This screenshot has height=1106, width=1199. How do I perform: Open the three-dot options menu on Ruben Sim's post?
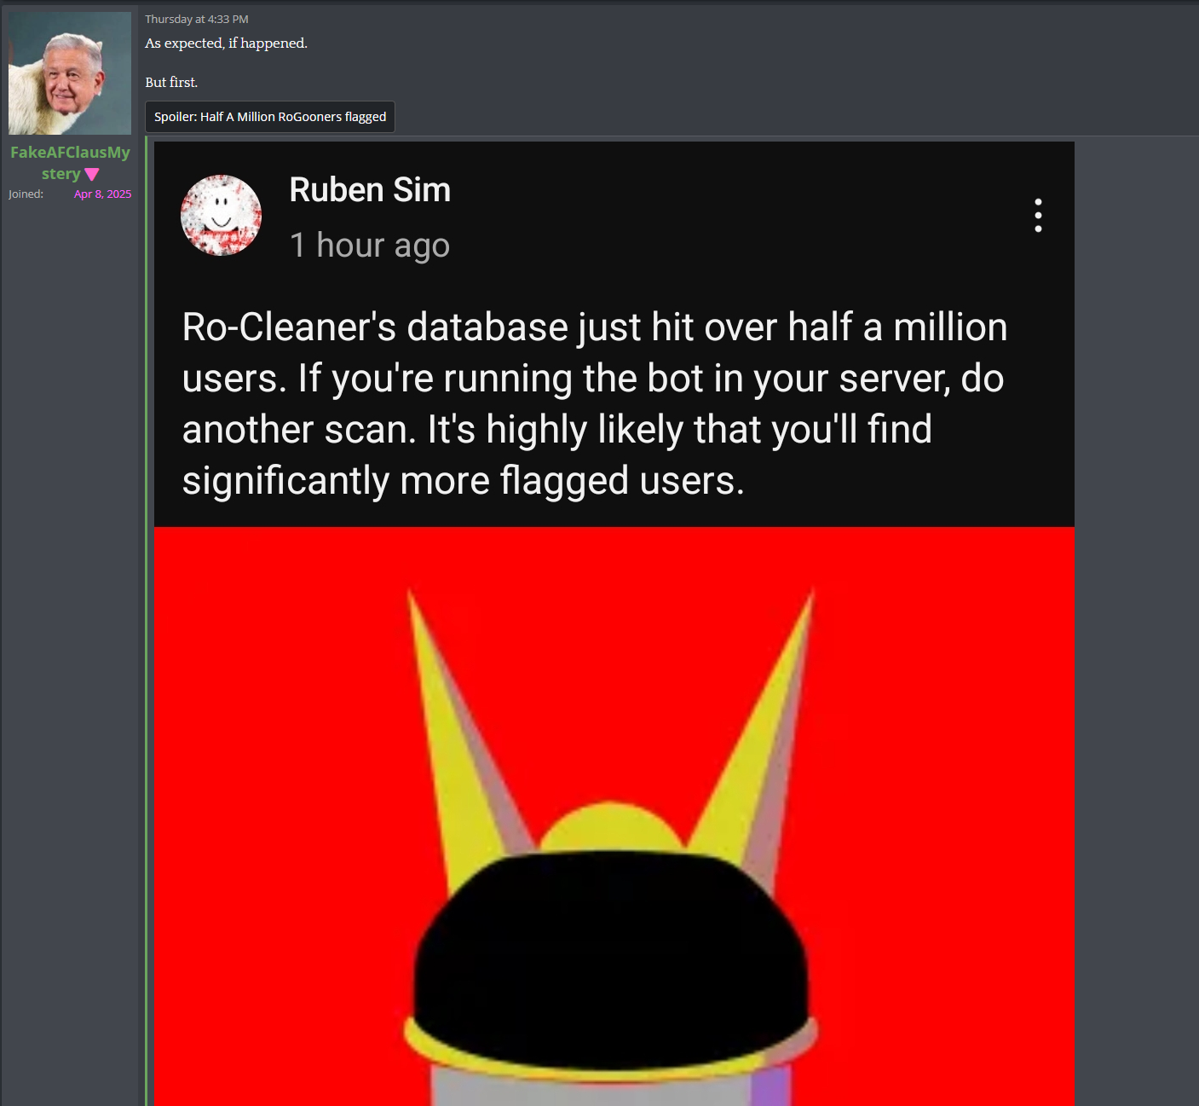1038,216
